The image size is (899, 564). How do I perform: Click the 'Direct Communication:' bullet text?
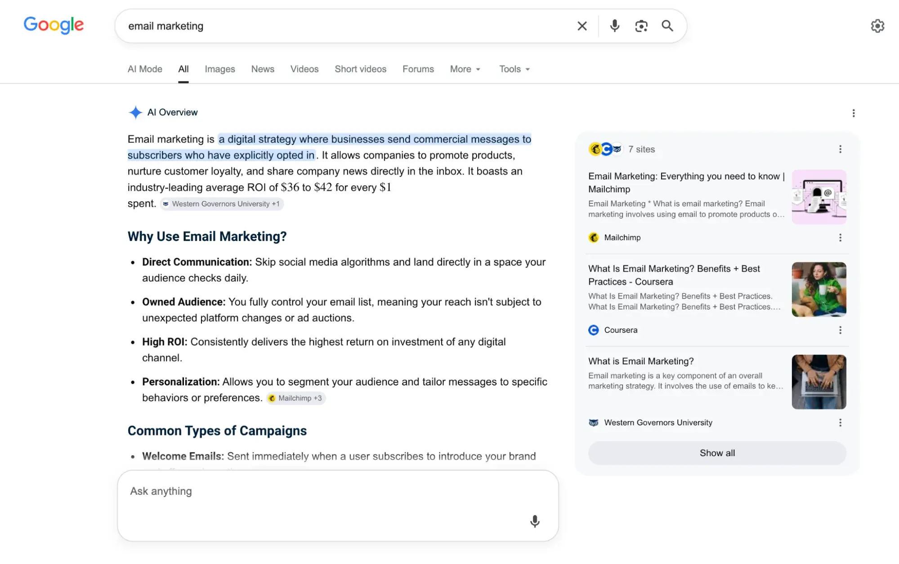[x=197, y=262]
